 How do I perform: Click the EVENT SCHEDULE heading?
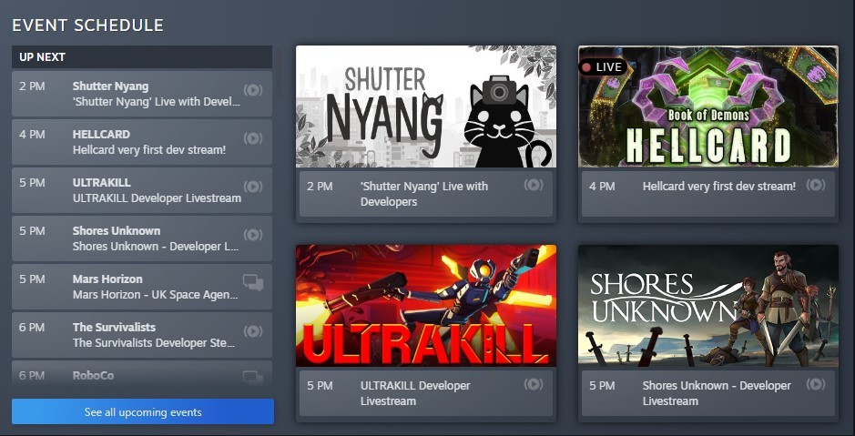pyautogui.click(x=87, y=25)
